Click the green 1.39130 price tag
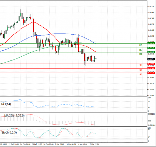This screenshot has height=147, width=156. (151, 48)
